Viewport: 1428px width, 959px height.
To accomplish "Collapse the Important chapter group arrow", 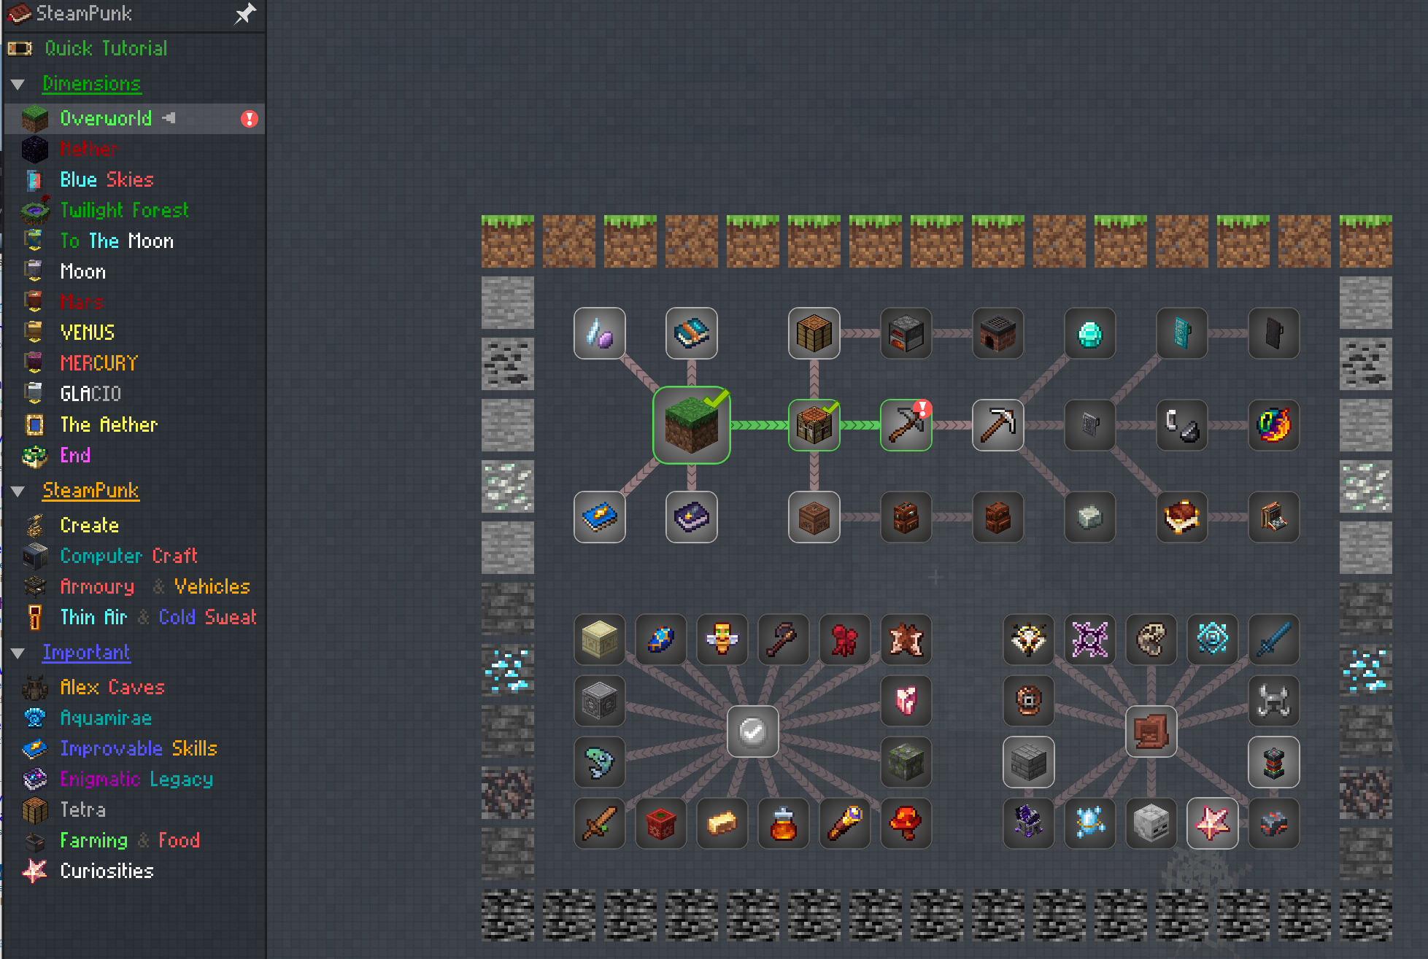I will pyautogui.click(x=18, y=653).
